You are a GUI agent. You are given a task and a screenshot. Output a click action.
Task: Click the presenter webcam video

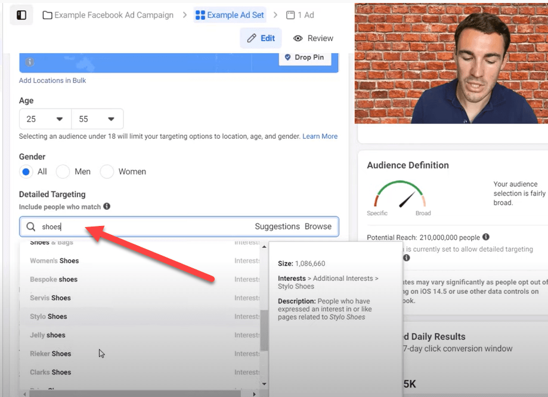click(x=451, y=63)
